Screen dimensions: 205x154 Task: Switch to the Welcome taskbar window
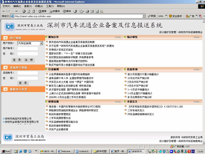65,151
